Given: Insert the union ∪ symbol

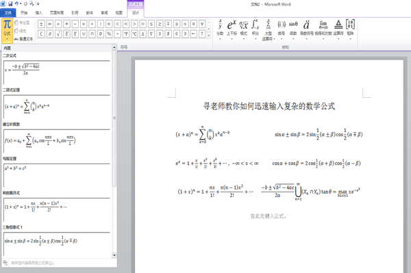Looking at the screenshot, I should point(84,34).
